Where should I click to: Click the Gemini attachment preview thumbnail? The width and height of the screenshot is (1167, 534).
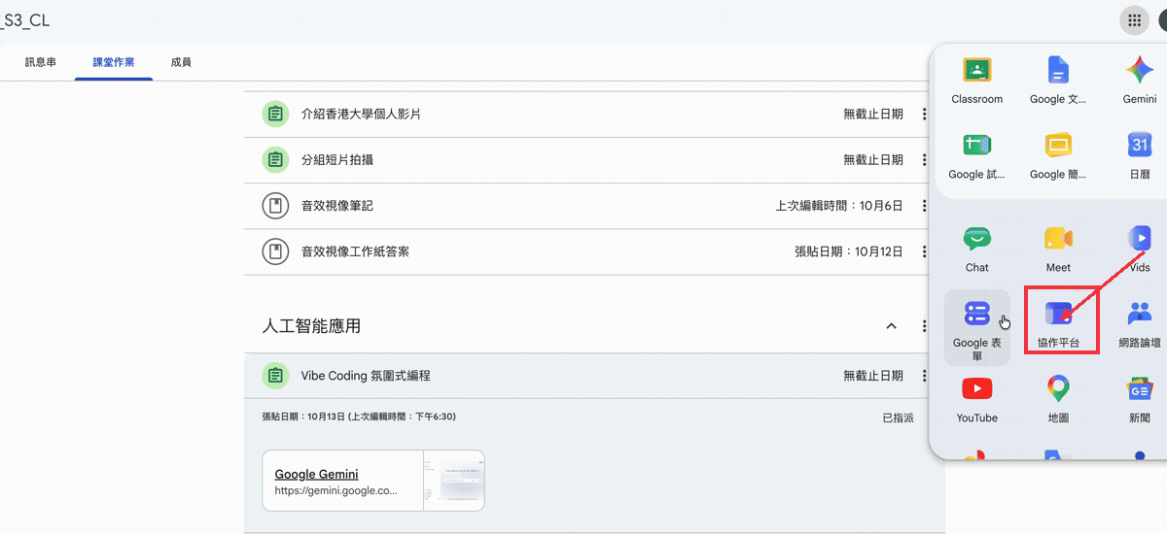[454, 481]
